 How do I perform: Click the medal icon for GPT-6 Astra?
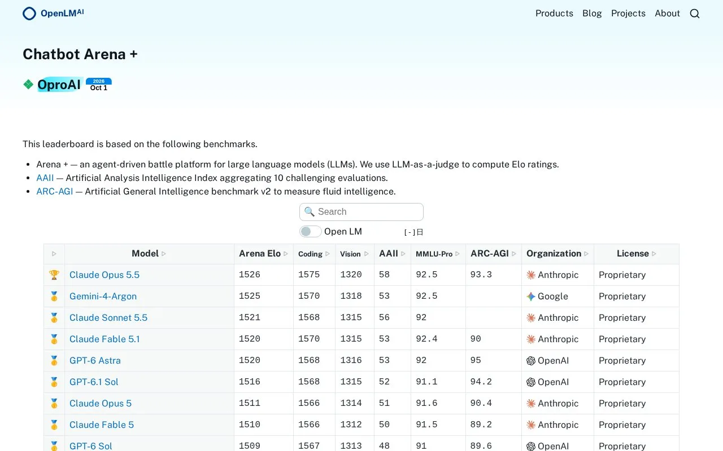coord(54,361)
